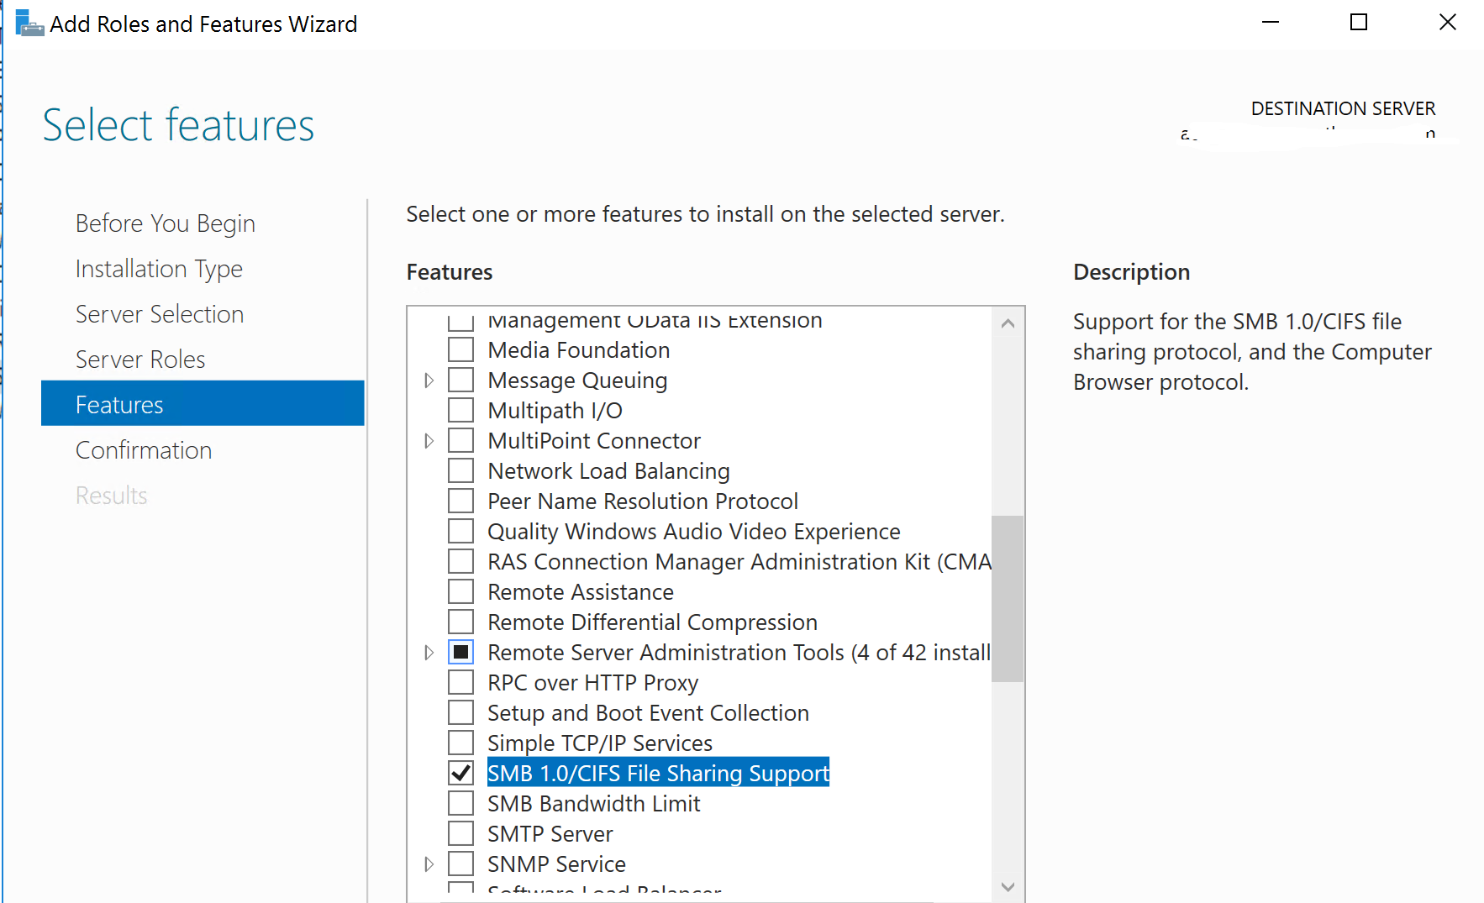Tick the MultiPoint Connector checkbox

[460, 441]
